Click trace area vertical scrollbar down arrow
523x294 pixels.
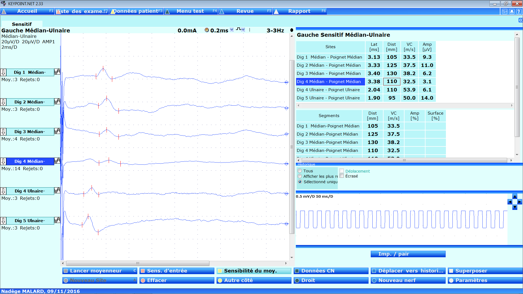[292, 258]
